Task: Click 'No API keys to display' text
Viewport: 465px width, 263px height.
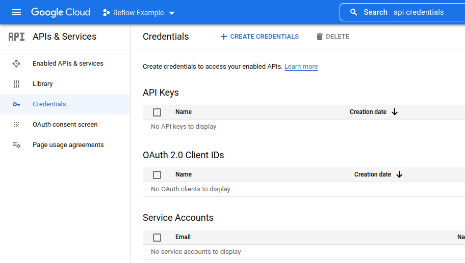Action: (x=184, y=127)
